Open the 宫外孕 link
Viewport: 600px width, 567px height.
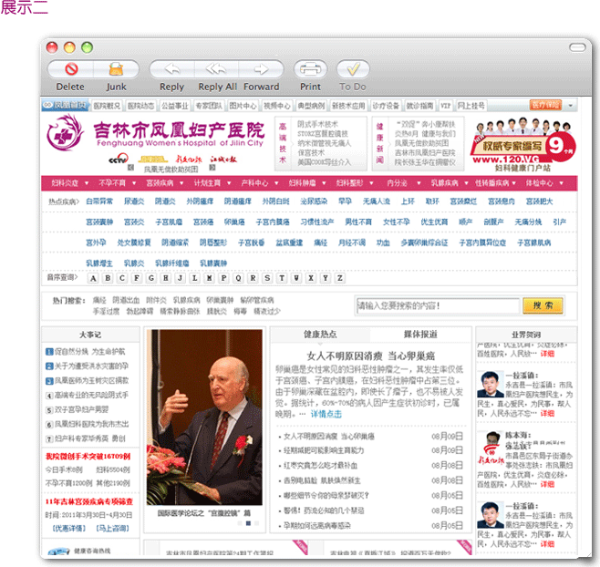tap(96, 242)
